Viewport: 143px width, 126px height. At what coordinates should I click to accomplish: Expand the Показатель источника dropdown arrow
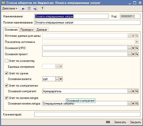(x=137, y=42)
